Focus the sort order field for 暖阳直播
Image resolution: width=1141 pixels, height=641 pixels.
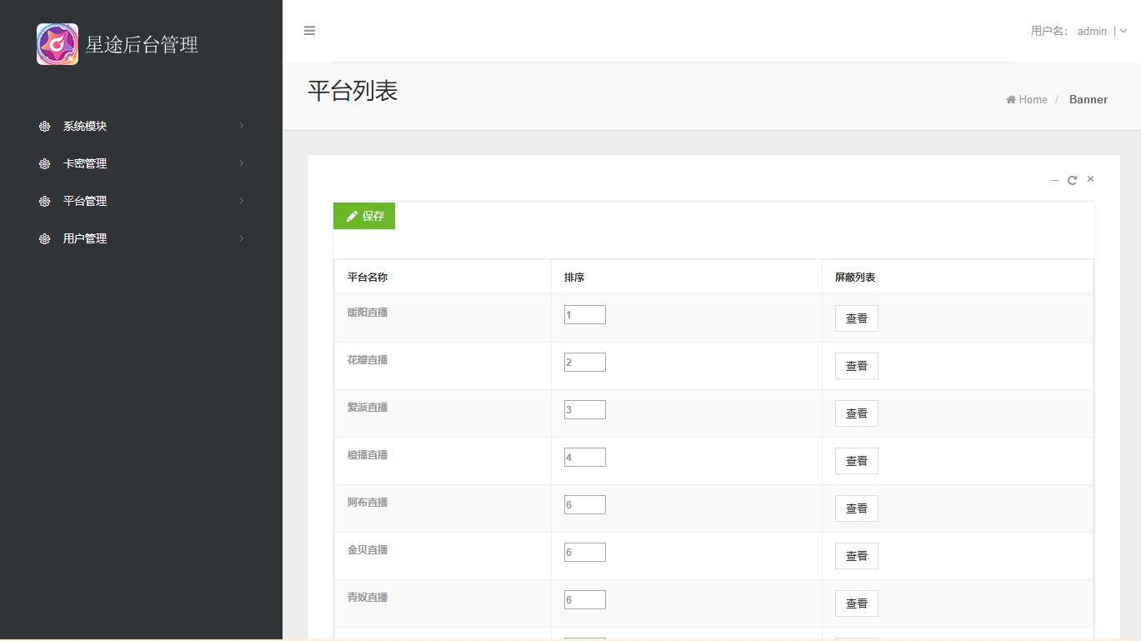click(585, 315)
